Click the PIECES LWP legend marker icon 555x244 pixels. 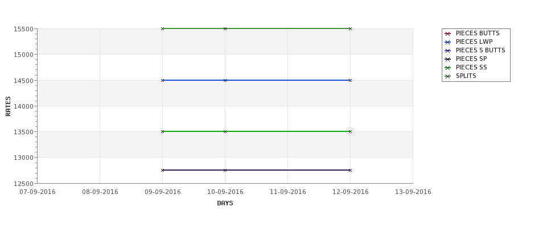coord(448,42)
